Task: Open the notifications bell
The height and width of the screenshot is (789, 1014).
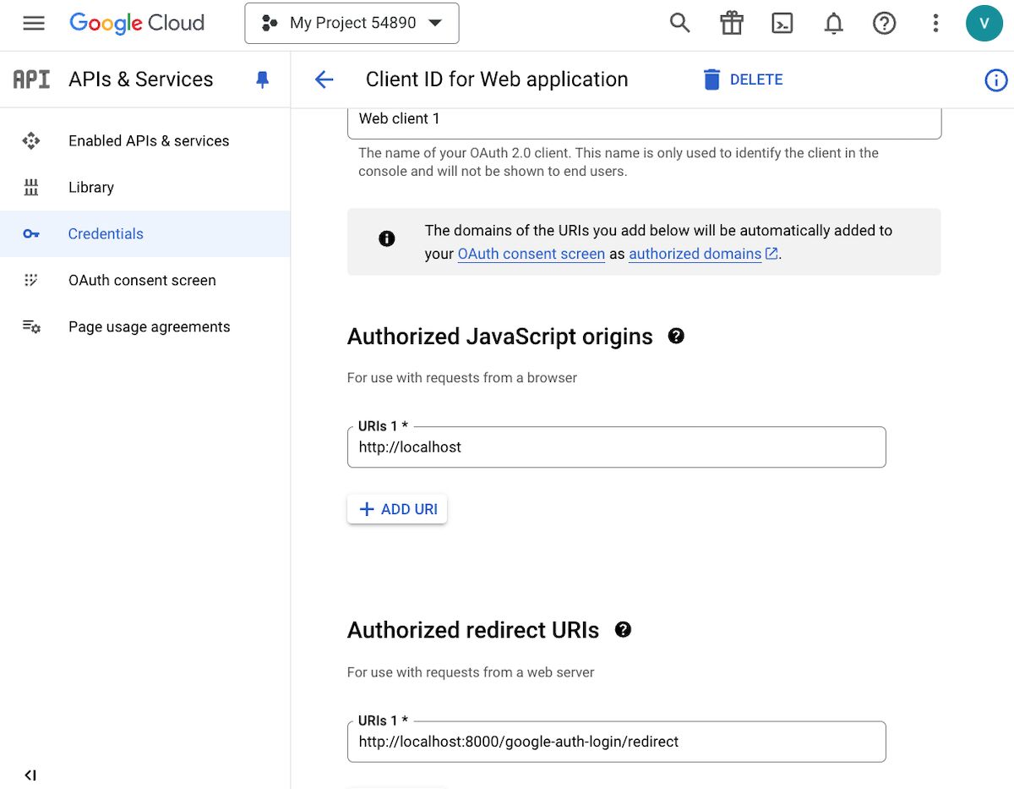Action: 833,23
